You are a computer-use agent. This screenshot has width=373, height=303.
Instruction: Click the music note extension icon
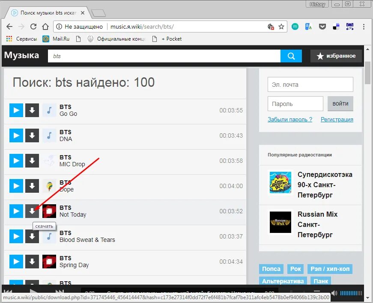coord(350,26)
